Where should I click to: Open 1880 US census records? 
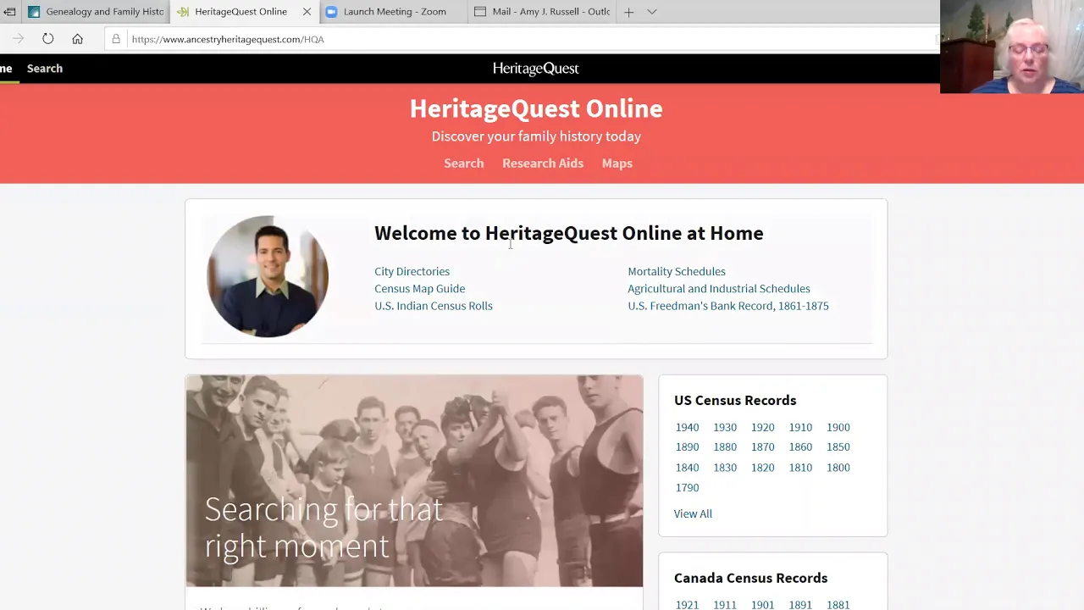[x=725, y=447]
